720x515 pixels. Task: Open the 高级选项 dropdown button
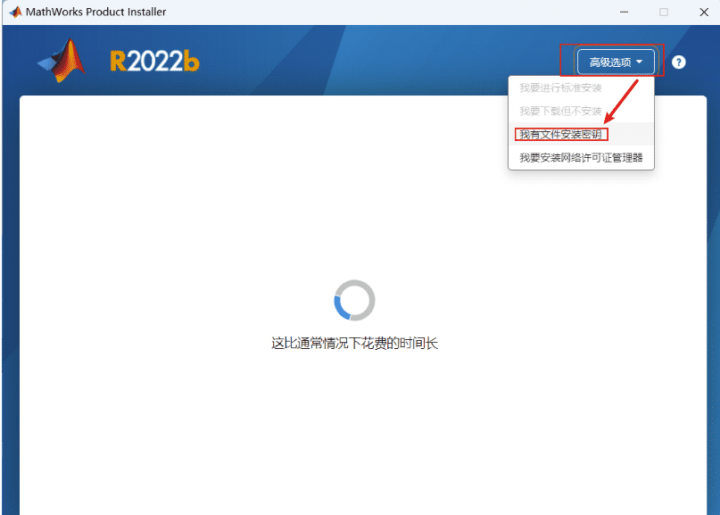coord(616,62)
